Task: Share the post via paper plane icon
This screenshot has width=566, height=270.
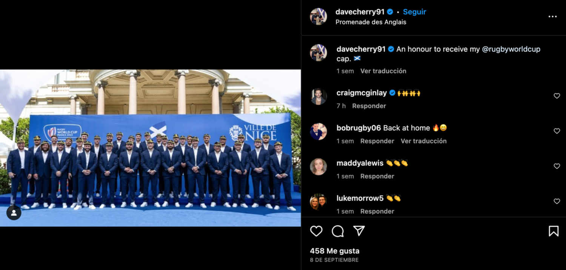Action: click(x=359, y=231)
